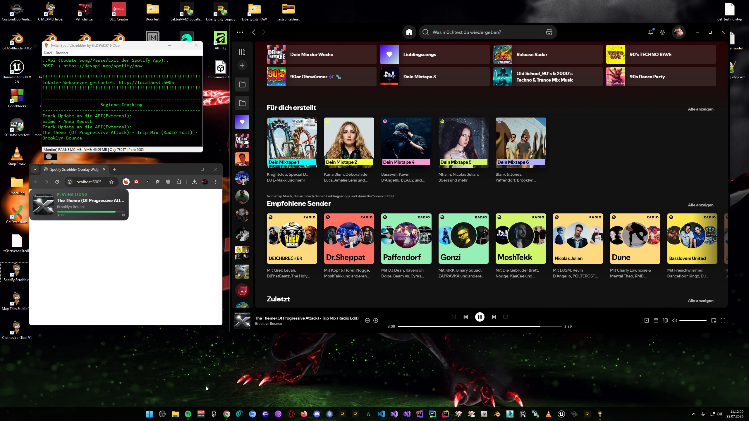Screen dimensions: 749x421
Task: Click the DLC Creator desktop icon
Action: [118, 12]
